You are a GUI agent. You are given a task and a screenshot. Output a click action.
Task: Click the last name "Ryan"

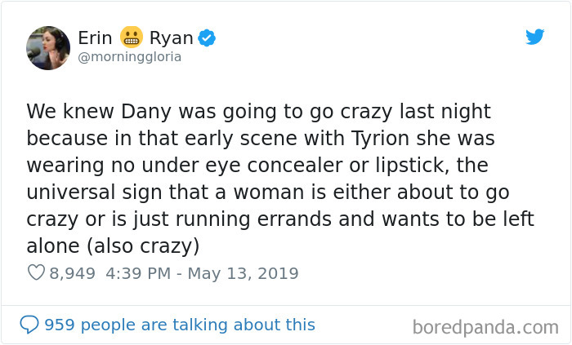coord(171,38)
